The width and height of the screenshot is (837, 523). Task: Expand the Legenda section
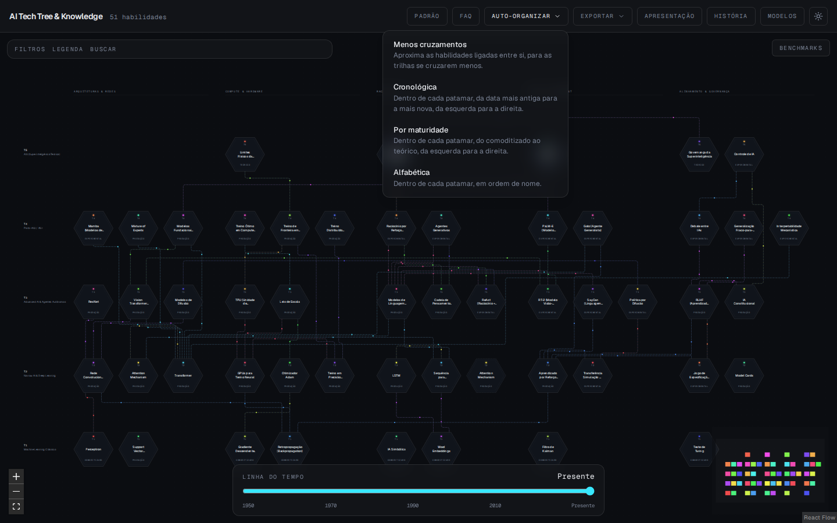67,49
